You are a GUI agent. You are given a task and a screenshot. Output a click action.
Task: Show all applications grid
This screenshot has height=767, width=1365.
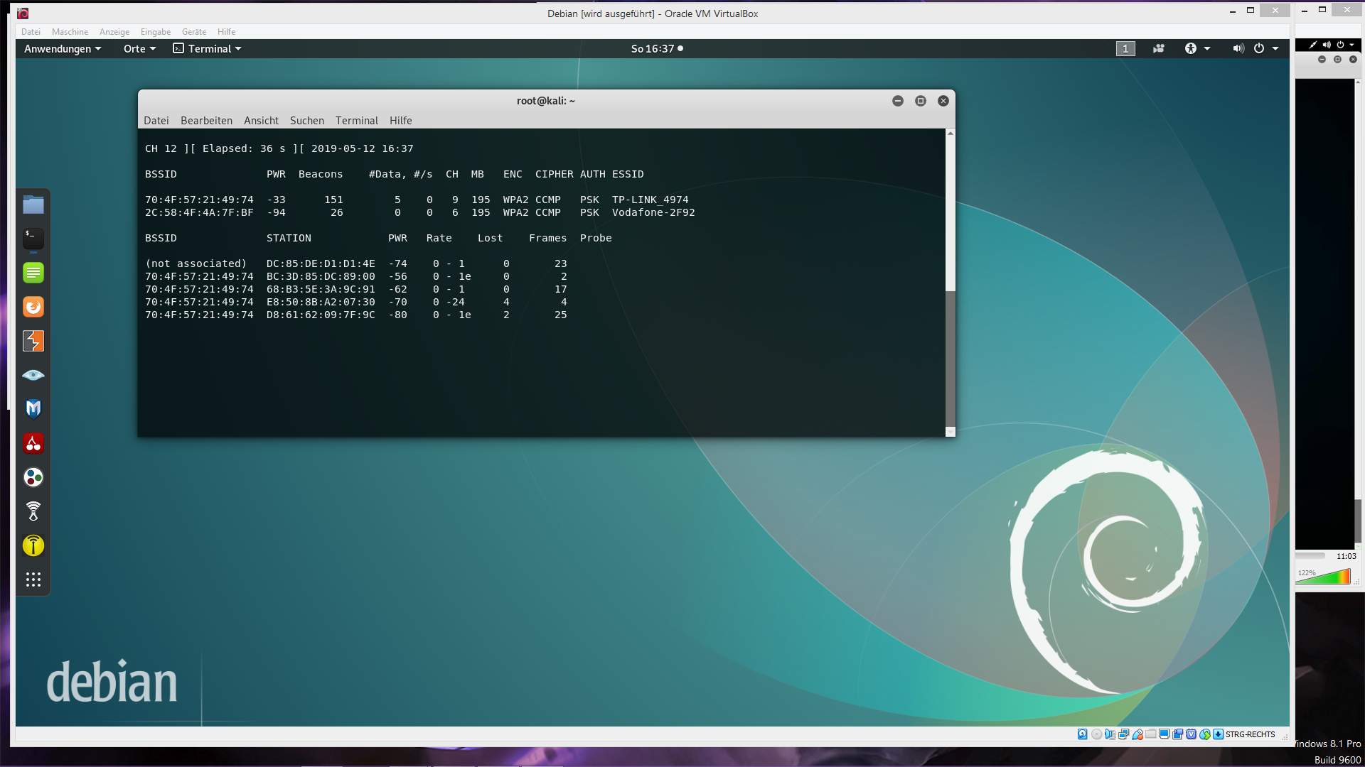click(x=33, y=580)
